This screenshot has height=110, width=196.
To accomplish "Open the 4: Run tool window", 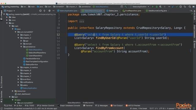I will point(18,105).
